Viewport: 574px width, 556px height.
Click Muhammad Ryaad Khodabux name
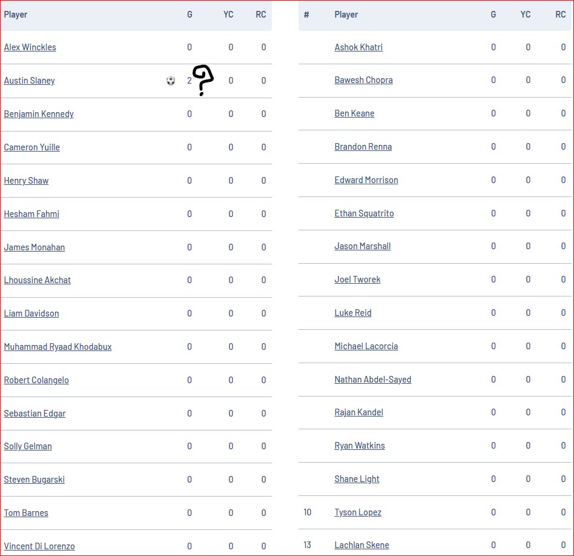(58, 347)
